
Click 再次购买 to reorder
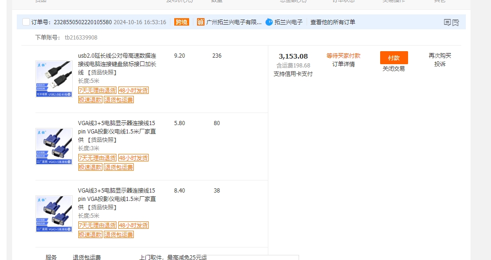click(x=440, y=56)
